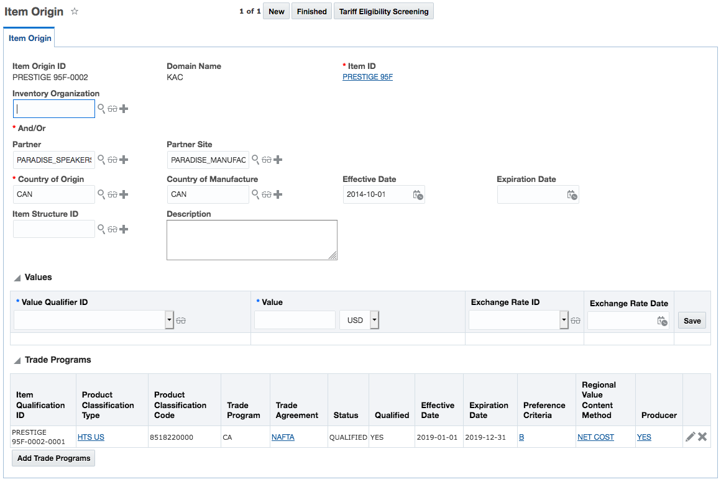Edit the trade program row with pencil

(x=690, y=437)
